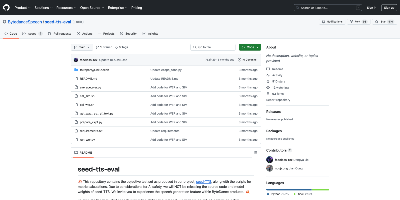Click the Go to file search field
The width and height of the screenshot is (400, 200).
click(x=213, y=47)
